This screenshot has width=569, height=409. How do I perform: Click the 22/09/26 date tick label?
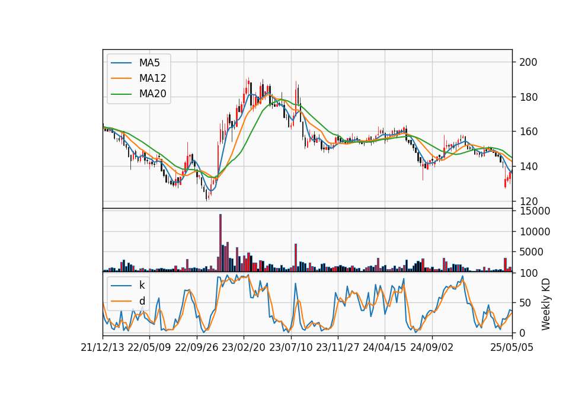point(196,347)
